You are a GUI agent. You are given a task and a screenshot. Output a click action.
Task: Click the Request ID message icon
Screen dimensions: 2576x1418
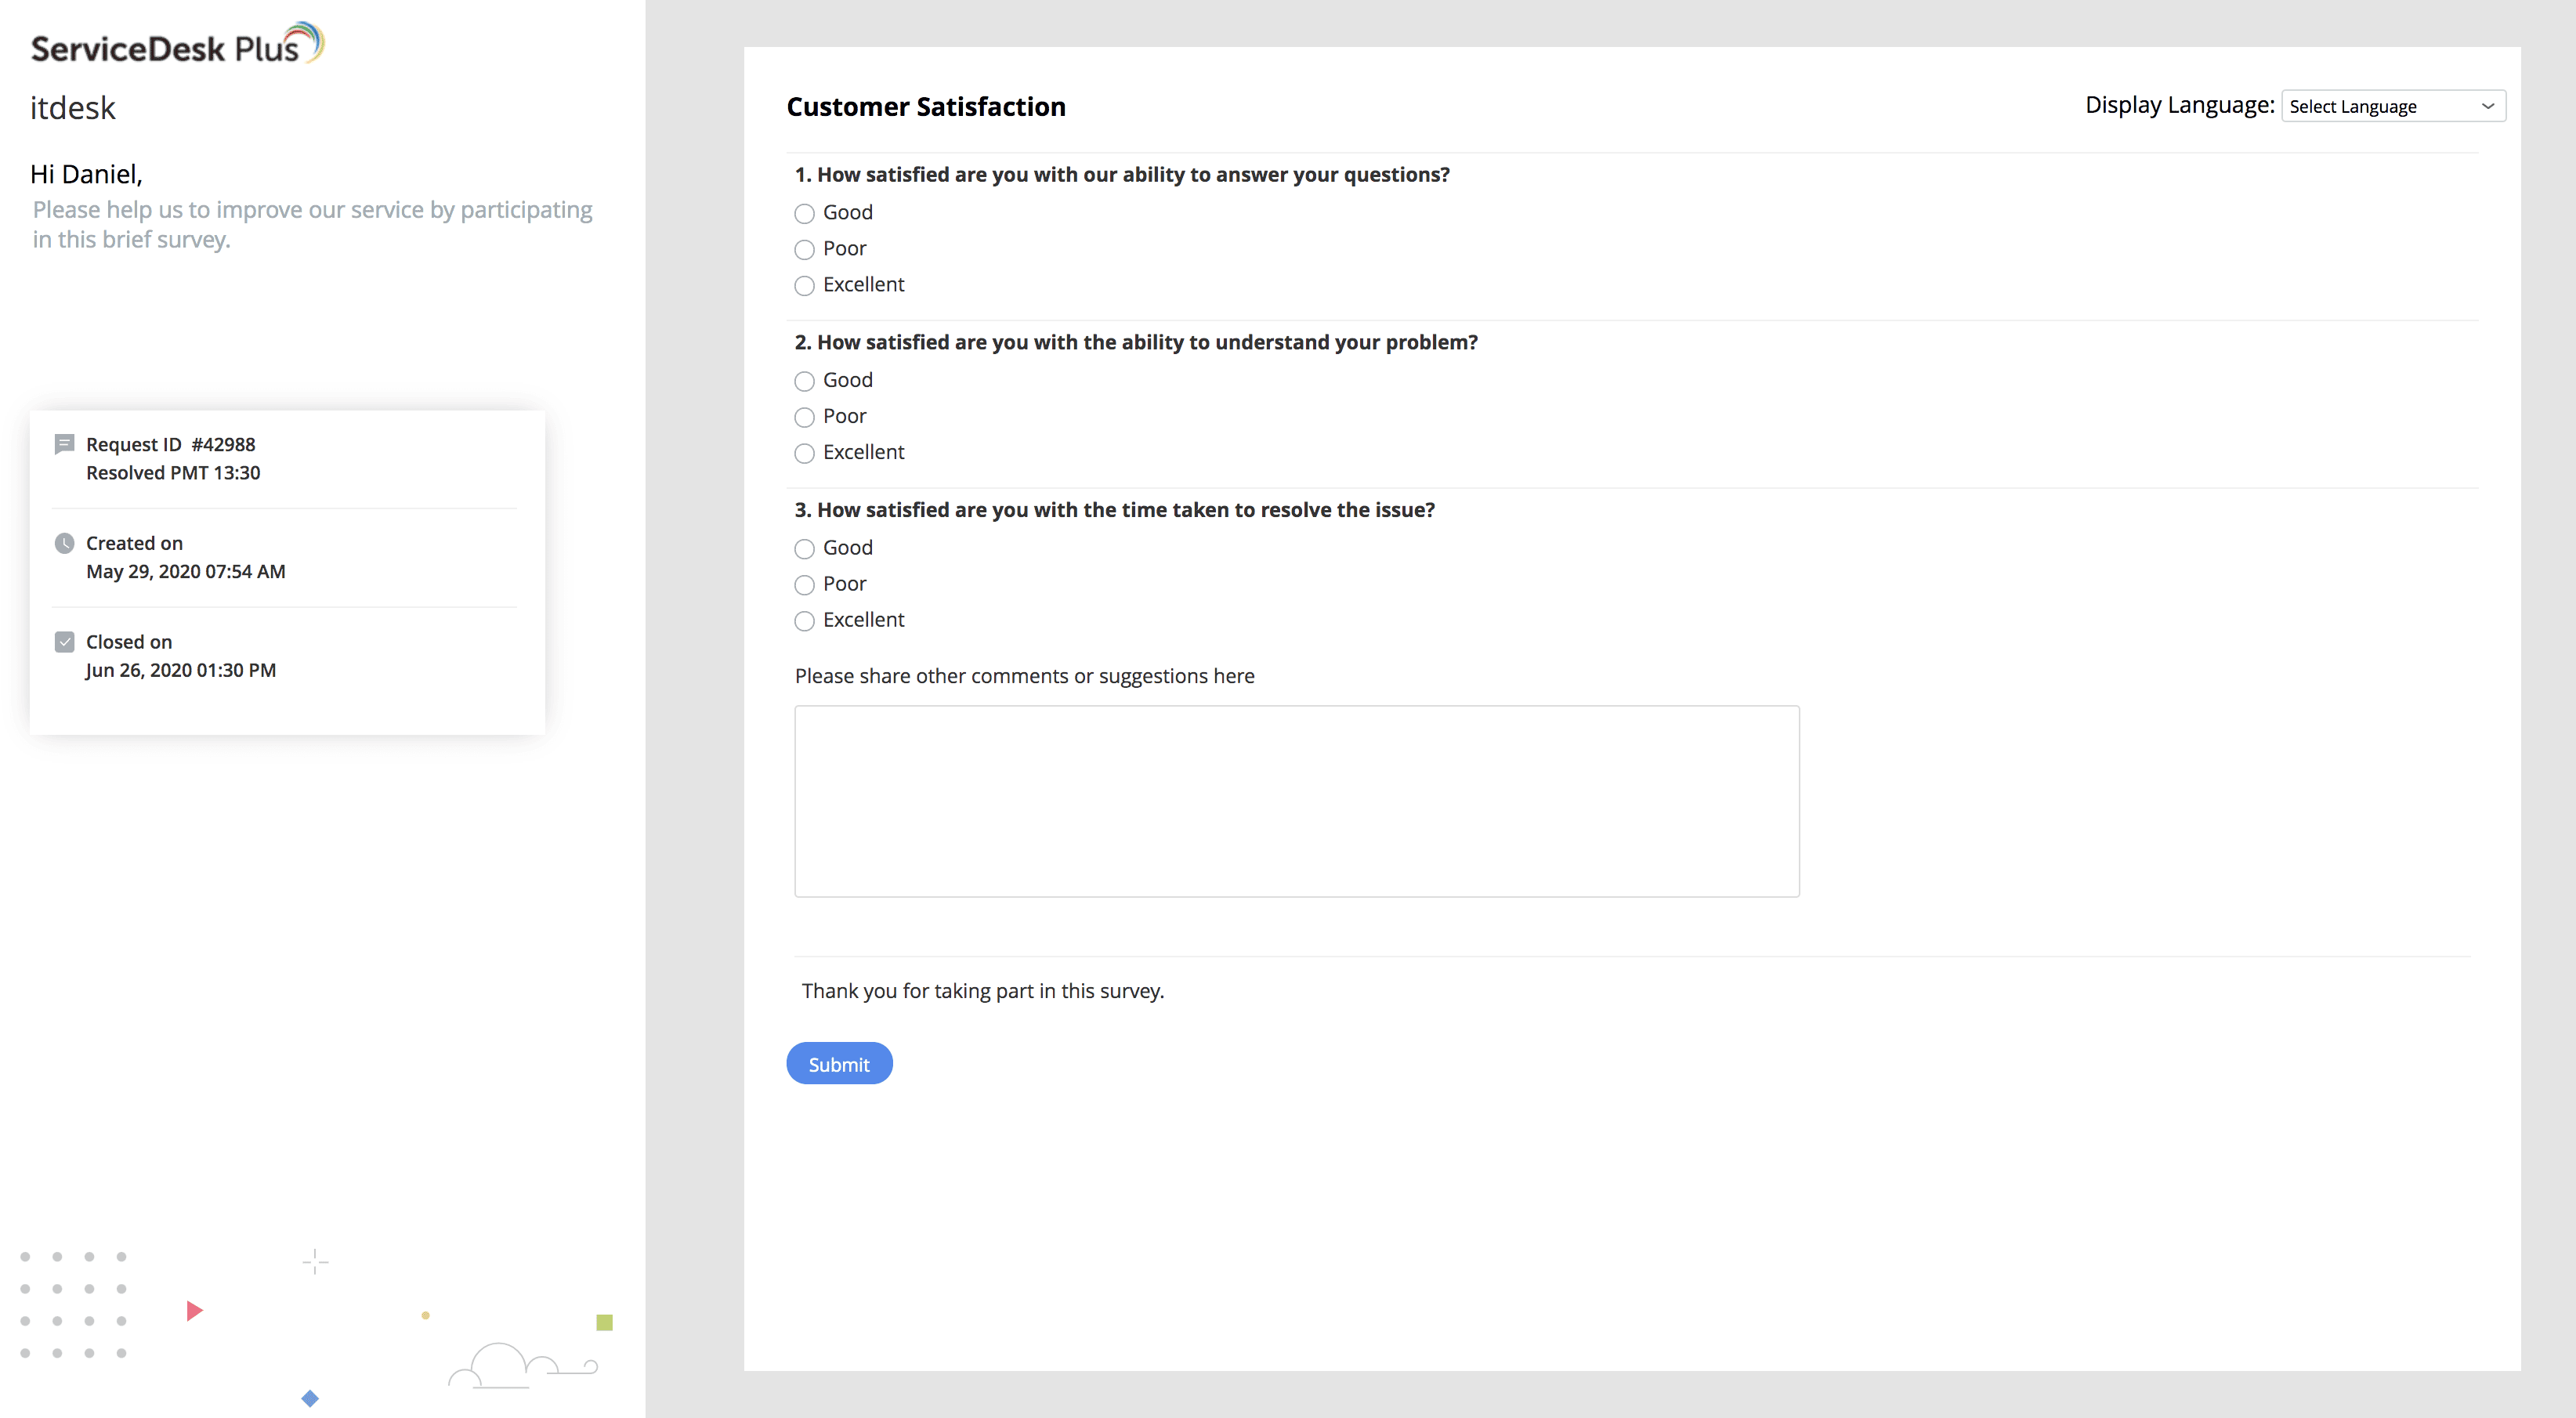pyautogui.click(x=64, y=444)
